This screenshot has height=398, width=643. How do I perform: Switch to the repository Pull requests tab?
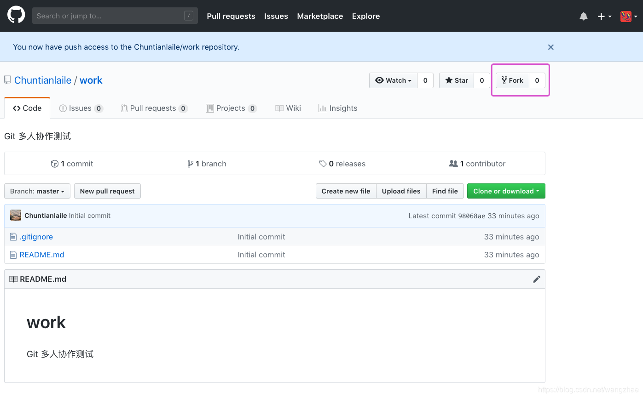point(154,108)
